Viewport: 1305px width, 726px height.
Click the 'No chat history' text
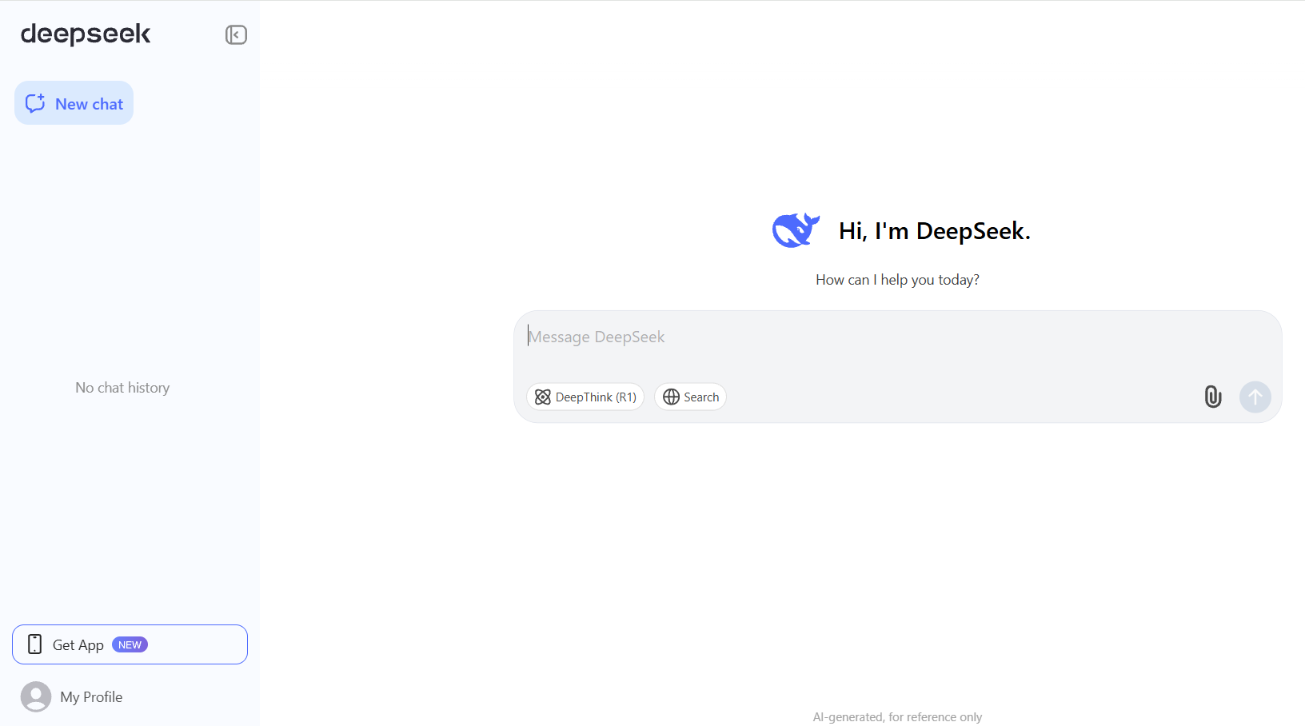pyautogui.click(x=122, y=388)
